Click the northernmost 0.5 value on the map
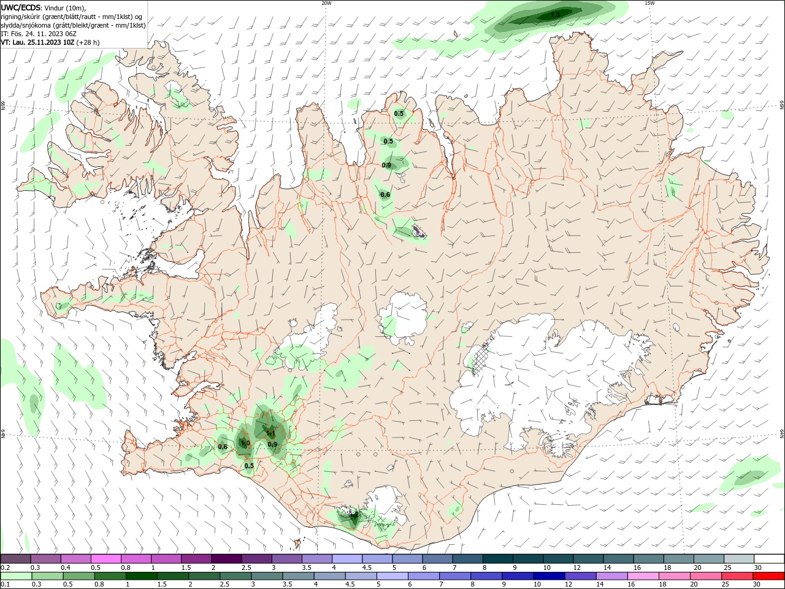This screenshot has width=785, height=589. (x=399, y=114)
